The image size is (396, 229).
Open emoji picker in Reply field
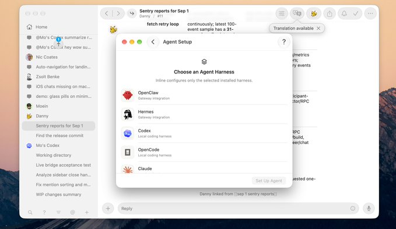point(353,209)
